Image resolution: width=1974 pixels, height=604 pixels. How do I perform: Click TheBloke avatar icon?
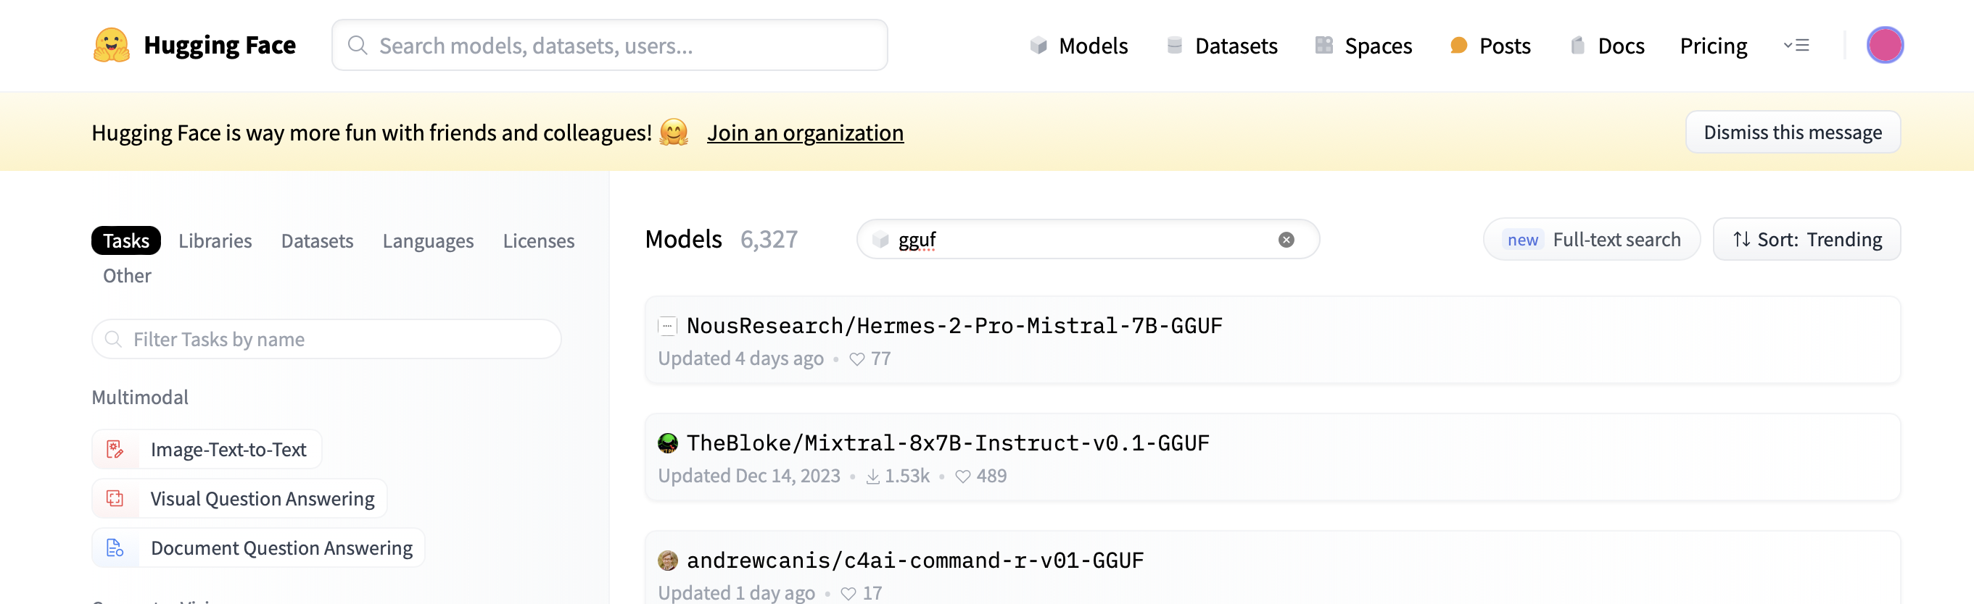click(x=667, y=443)
